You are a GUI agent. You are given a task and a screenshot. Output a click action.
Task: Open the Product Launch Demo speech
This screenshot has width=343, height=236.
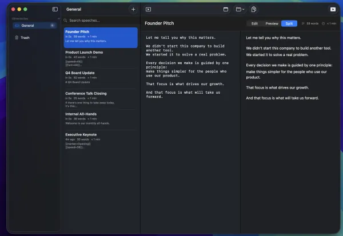[101, 59]
